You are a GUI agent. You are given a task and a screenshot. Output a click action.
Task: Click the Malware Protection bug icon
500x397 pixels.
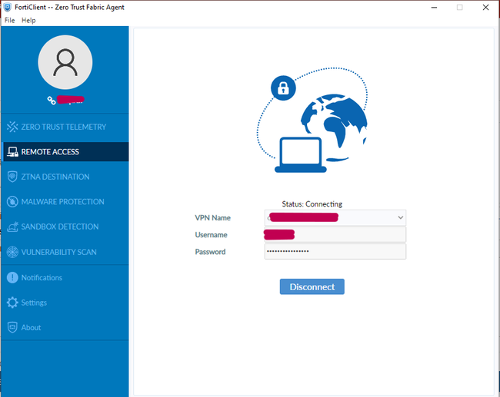click(x=12, y=202)
